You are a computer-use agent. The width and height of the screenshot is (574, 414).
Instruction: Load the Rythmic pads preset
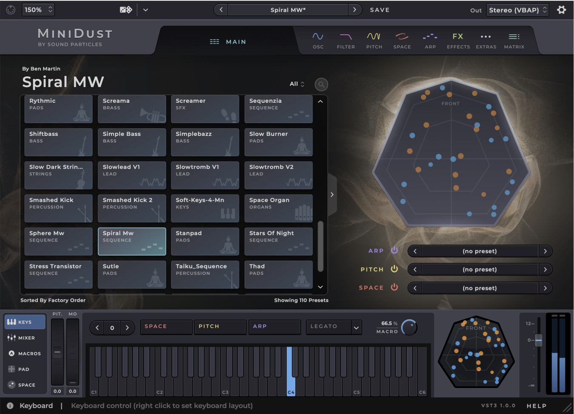58,109
